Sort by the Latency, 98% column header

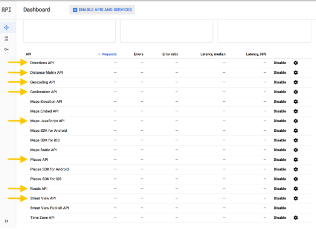click(x=256, y=54)
